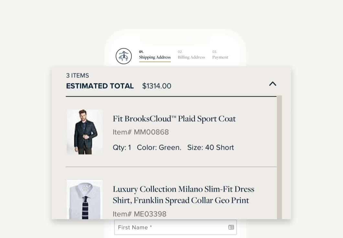
Task: Click the contact card autofill icon
Action: tap(231, 227)
